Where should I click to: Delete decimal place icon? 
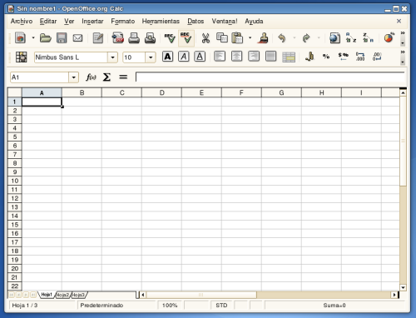377,57
